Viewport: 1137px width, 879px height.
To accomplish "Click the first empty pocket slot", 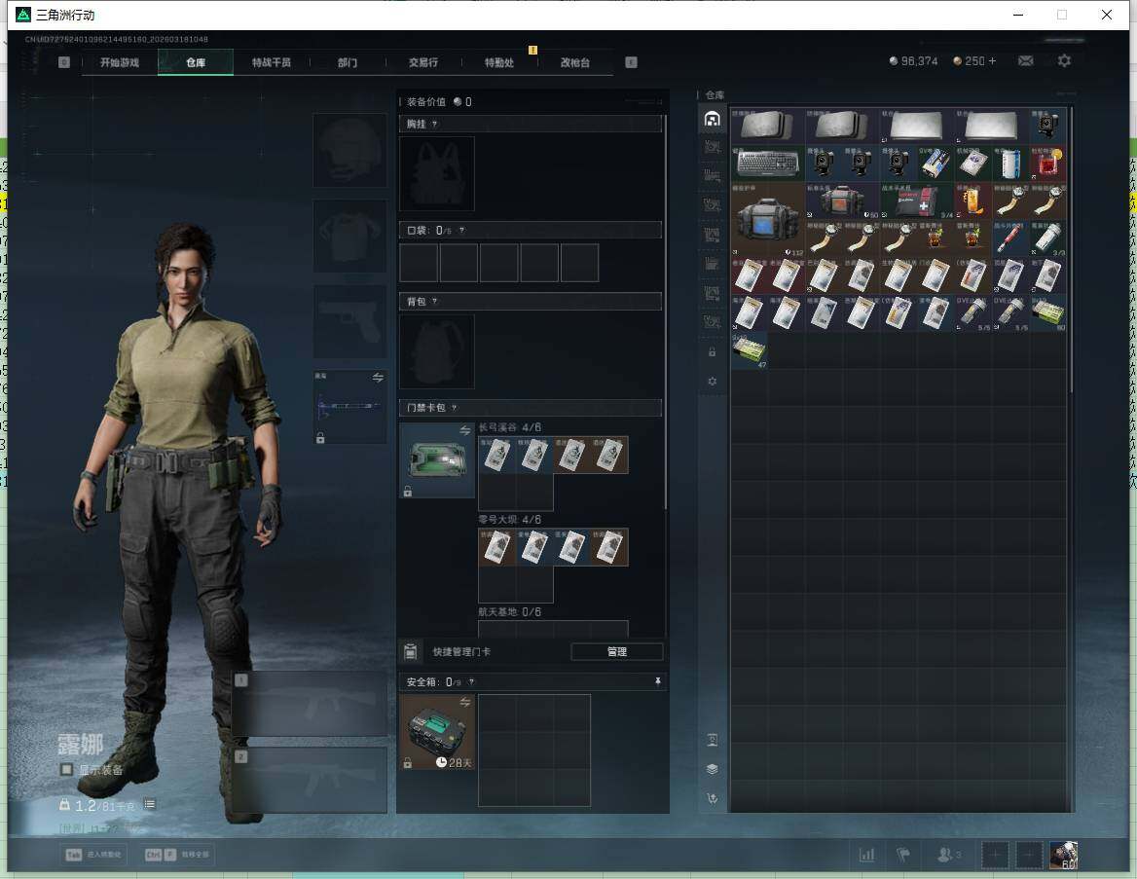I will [419, 263].
